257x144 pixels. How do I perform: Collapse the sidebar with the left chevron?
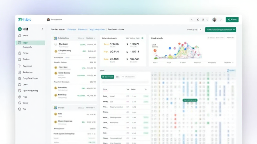click(42, 29)
